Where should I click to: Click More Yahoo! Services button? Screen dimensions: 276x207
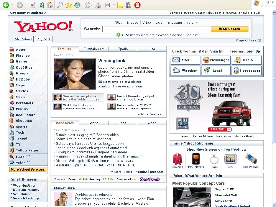tap(28, 169)
